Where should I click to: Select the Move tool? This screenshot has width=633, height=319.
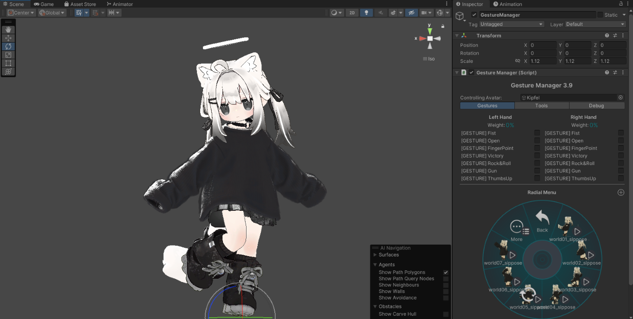pos(8,38)
